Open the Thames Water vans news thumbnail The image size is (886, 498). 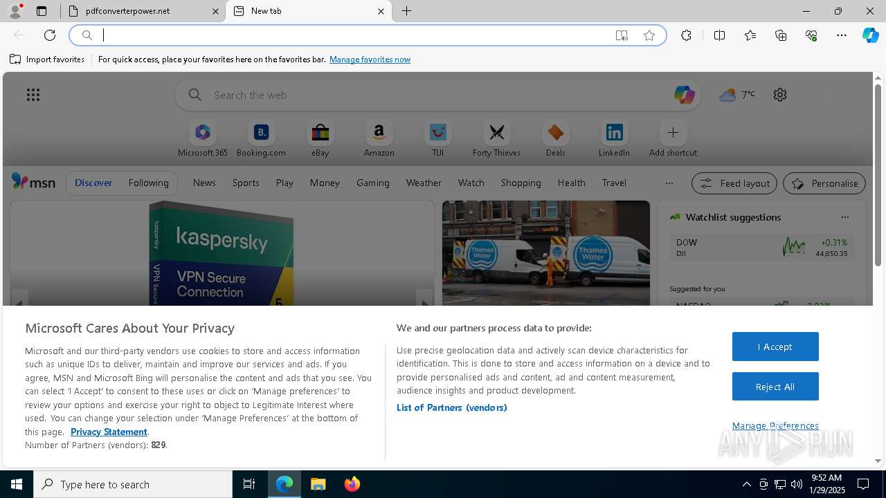[546, 253]
